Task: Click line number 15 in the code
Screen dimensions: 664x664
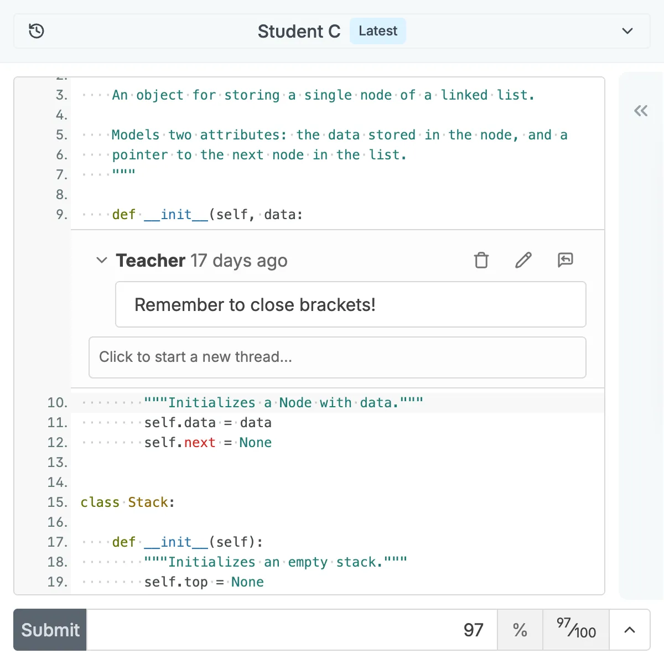Action: click(x=57, y=502)
